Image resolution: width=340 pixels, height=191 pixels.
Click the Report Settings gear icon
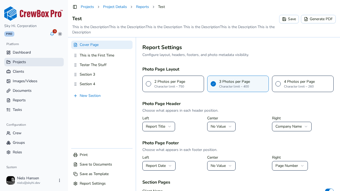[75, 184]
